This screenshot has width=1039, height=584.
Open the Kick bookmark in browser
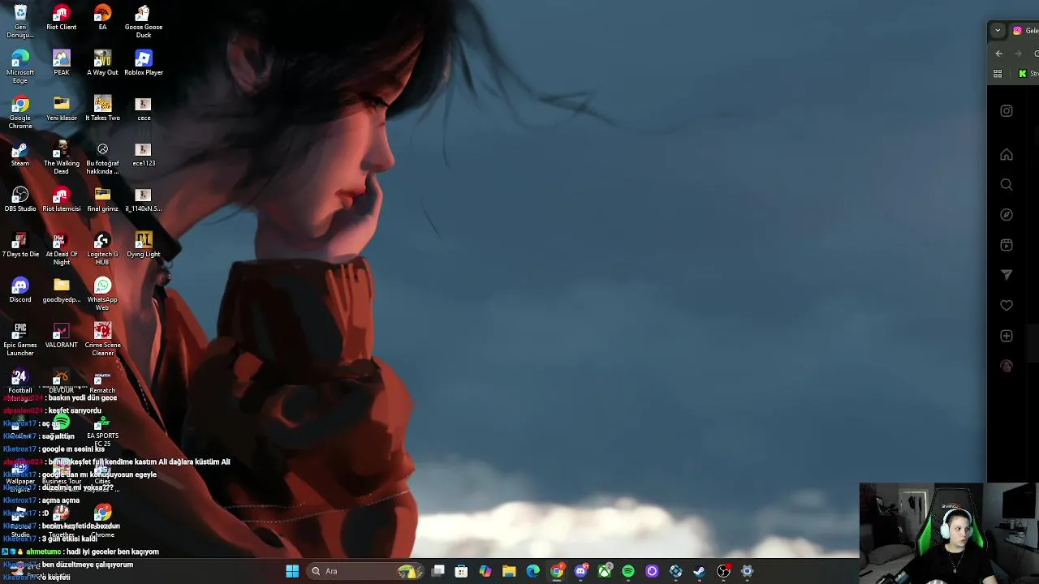pos(1028,74)
